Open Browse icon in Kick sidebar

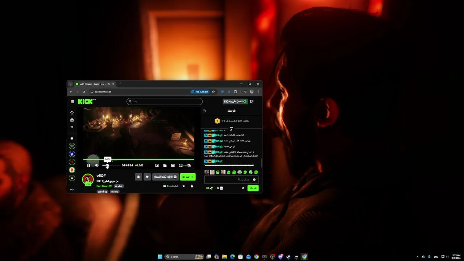tap(72, 120)
